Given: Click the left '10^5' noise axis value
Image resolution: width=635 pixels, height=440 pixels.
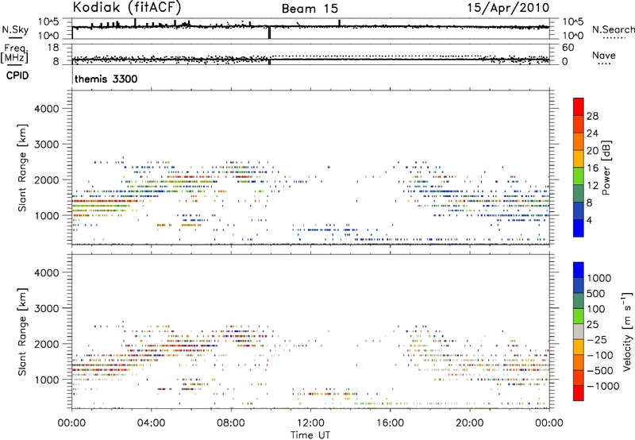Looking at the screenshot, I should tap(48, 21).
